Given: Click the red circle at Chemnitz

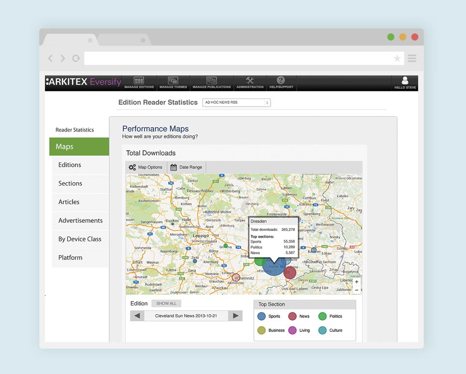Looking at the screenshot, I should coord(236,278).
